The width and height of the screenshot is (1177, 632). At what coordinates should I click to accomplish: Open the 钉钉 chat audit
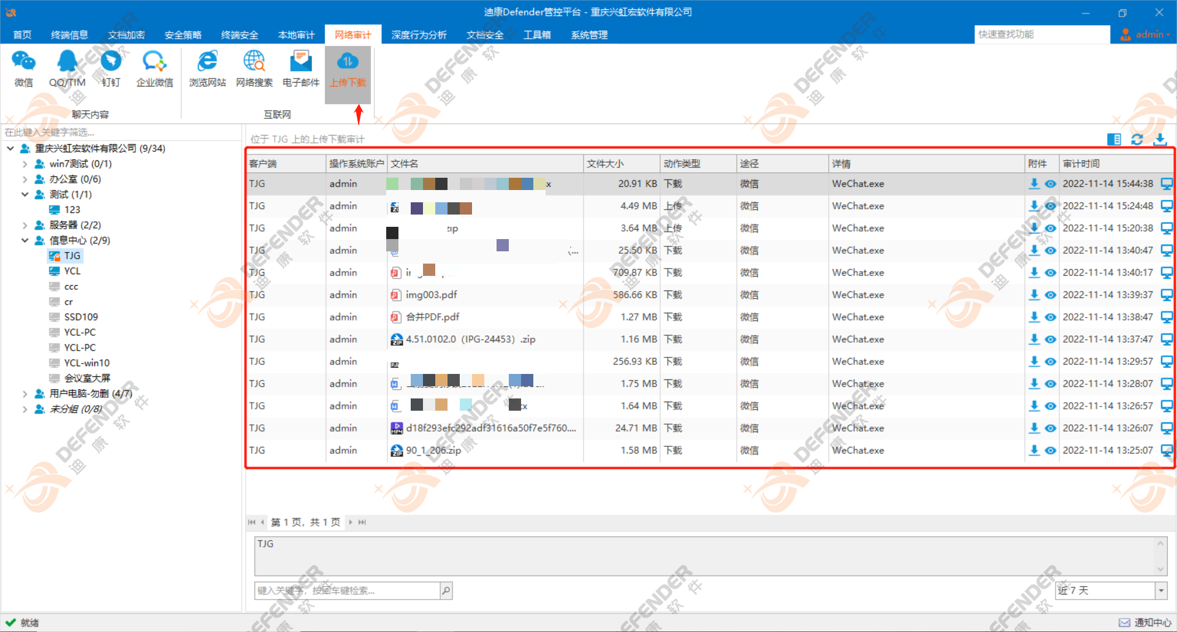pyautogui.click(x=111, y=69)
